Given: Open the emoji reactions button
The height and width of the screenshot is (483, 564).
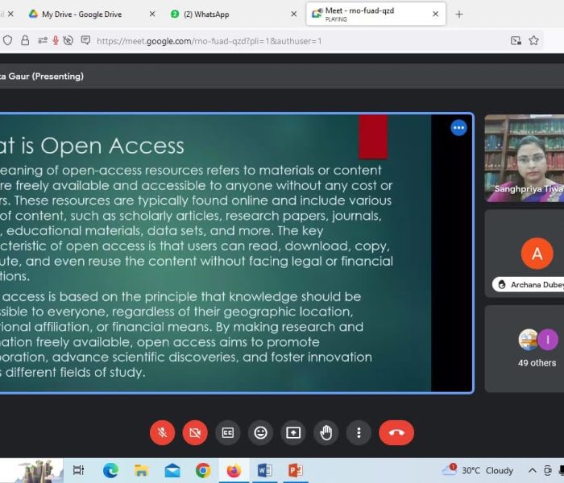Looking at the screenshot, I should click(260, 433).
